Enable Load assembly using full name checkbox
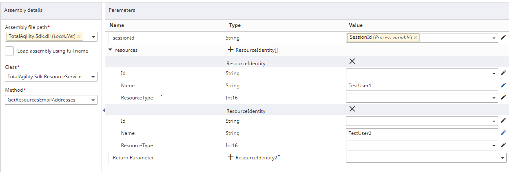This screenshot has height=172, width=512. tap(10, 51)
